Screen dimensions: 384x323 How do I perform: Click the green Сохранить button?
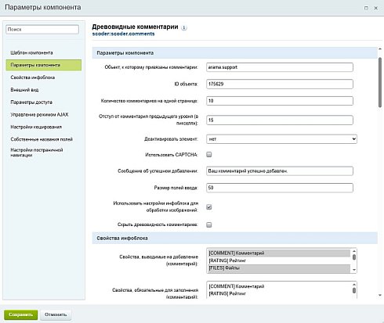click(x=20, y=314)
